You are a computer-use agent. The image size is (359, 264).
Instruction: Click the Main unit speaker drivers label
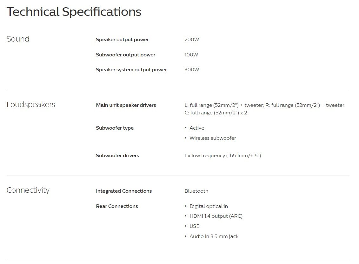tap(126, 105)
